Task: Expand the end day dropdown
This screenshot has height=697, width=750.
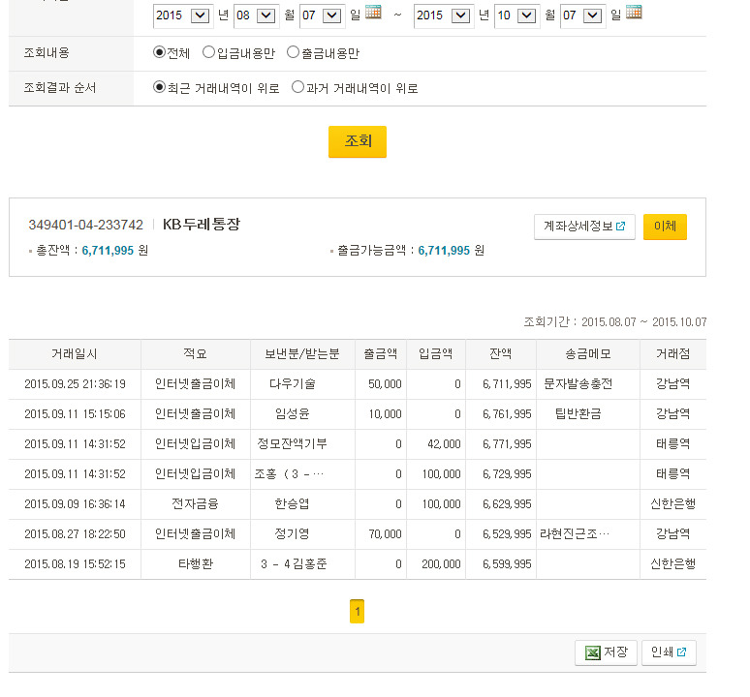Action: [x=593, y=15]
